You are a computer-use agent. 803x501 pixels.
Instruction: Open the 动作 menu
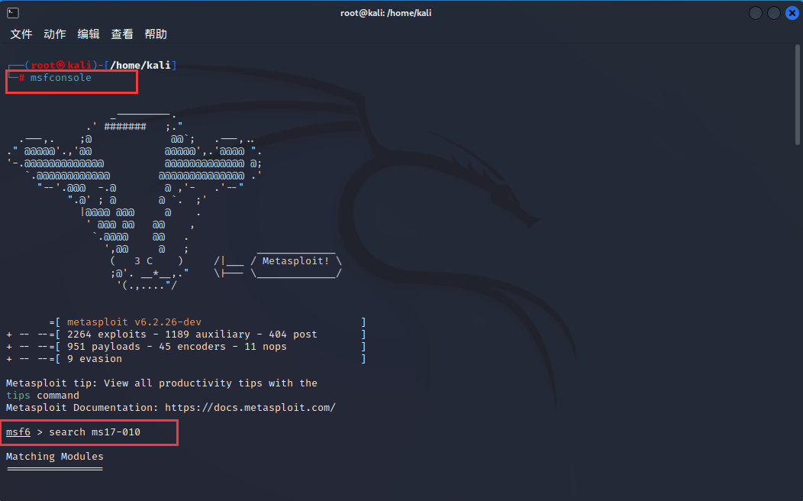[55, 34]
